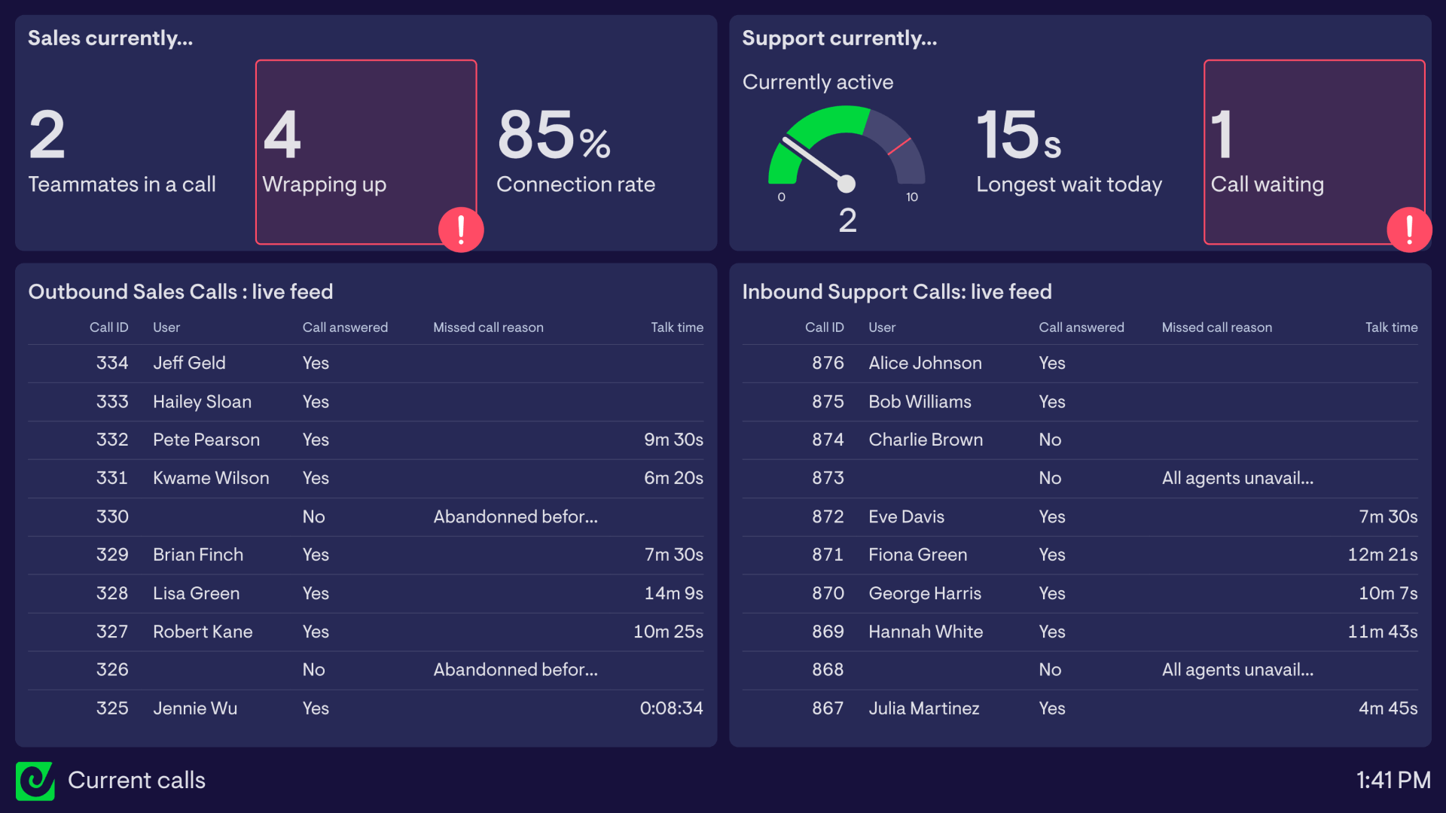
Task: Click the Current calls label
Action: click(x=136, y=781)
